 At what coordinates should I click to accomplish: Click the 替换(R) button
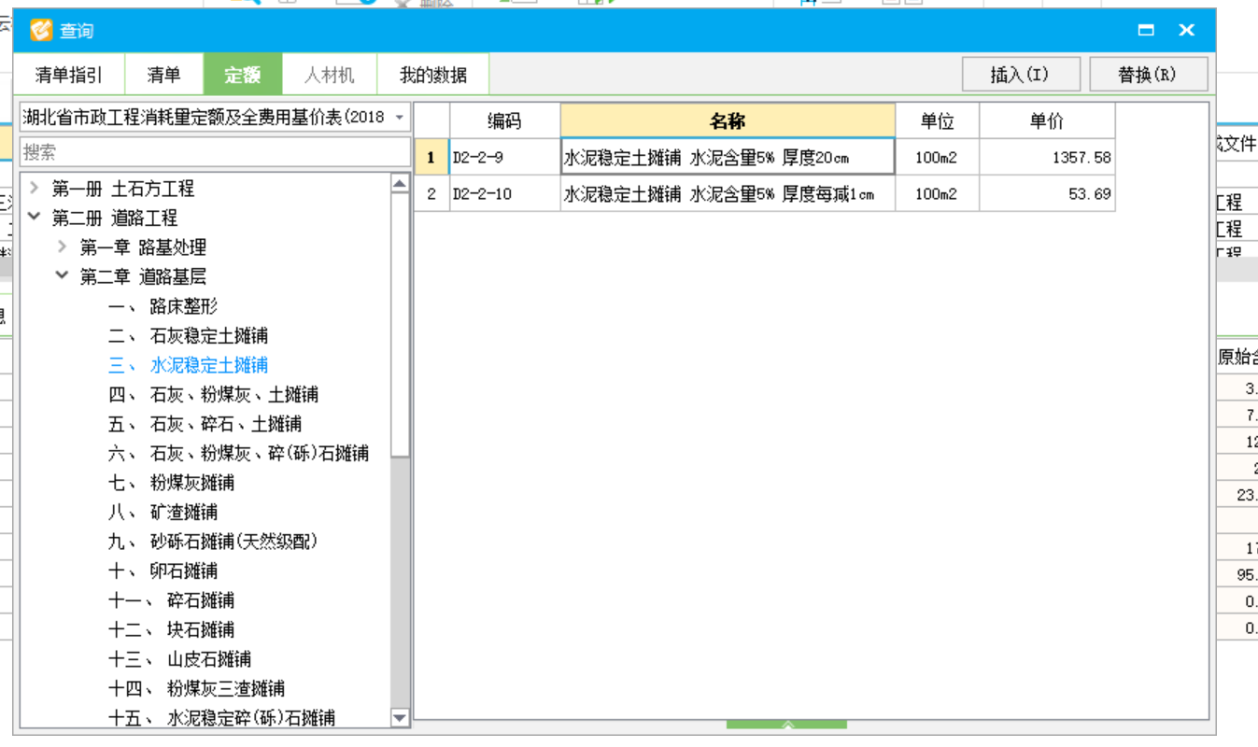[1147, 75]
